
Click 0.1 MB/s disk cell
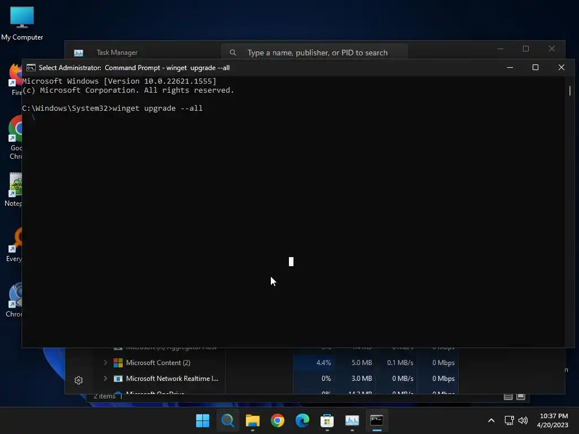tap(397, 363)
